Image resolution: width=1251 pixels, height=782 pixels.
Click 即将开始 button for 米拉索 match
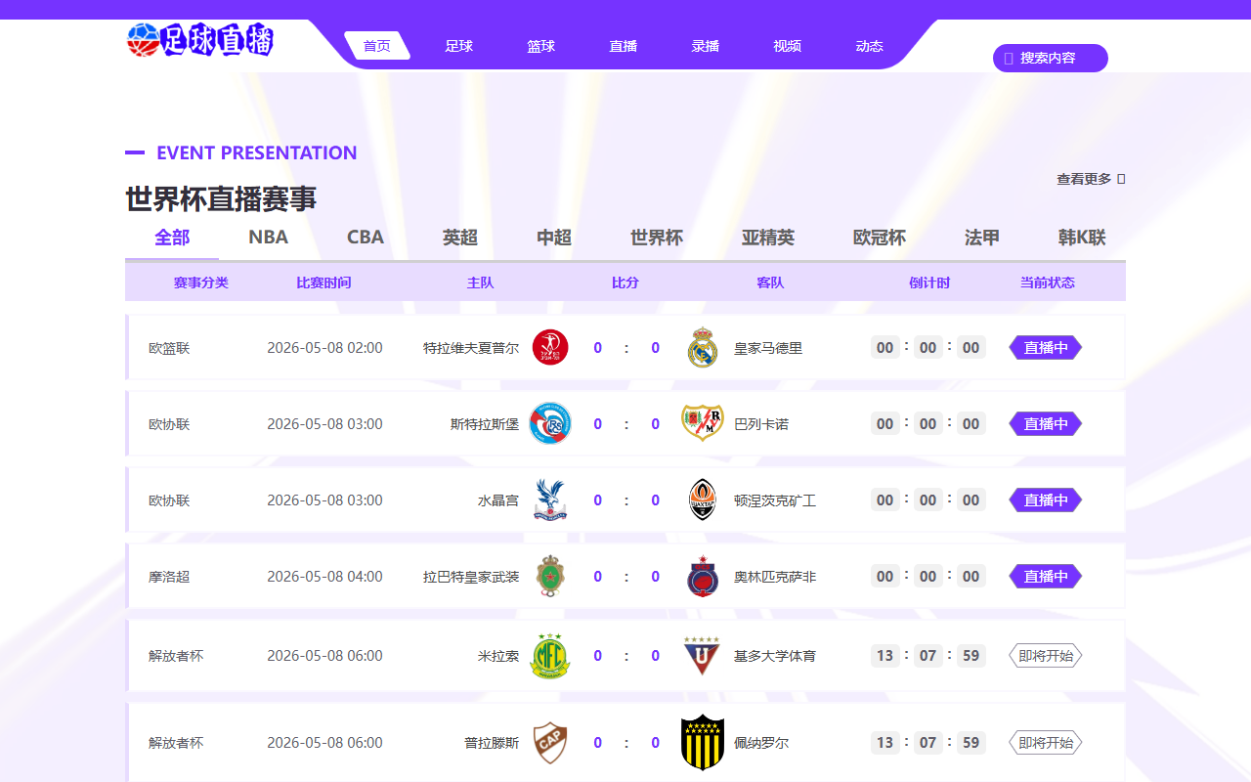[1046, 655]
